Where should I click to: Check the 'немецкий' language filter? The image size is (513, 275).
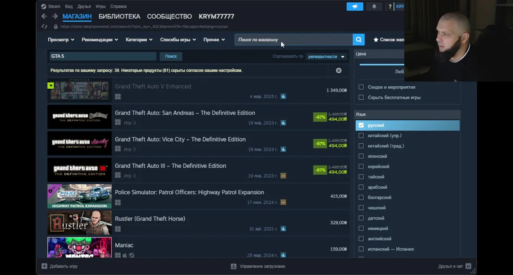(x=361, y=228)
